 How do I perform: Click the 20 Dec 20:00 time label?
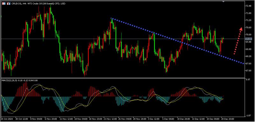pyautogui.click(x=228, y=119)
